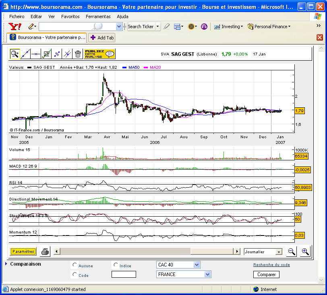The width and height of the screenshot is (327, 295).
Task: Delete drawings with the trash icon
Action: tap(78, 53)
